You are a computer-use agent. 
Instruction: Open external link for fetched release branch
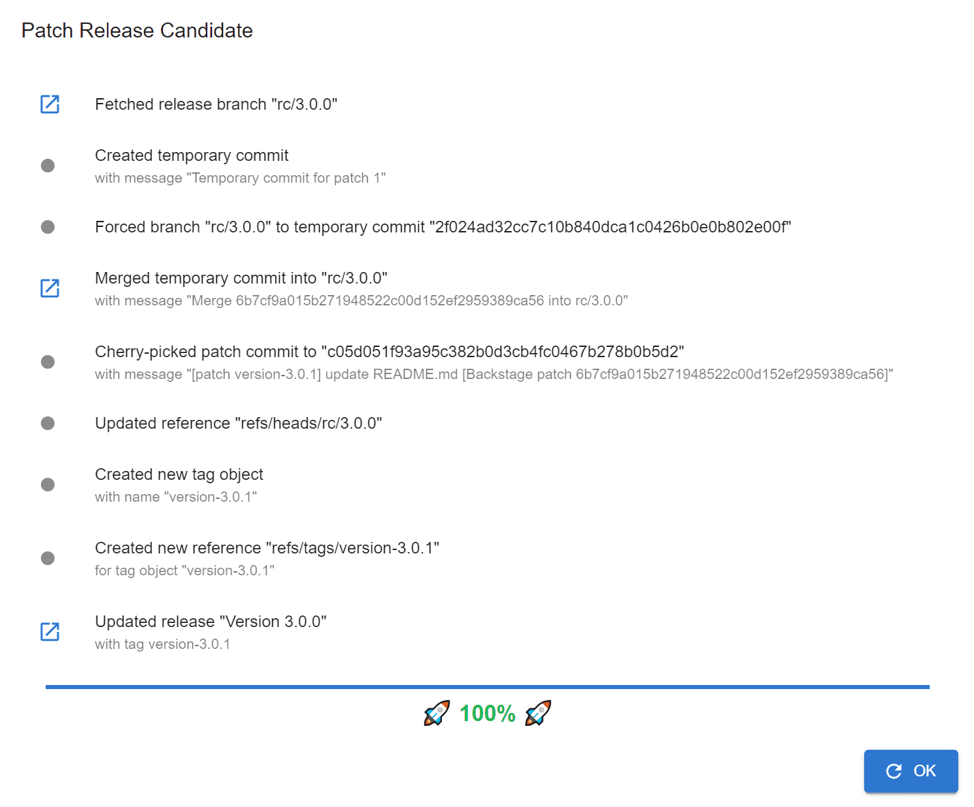click(x=50, y=104)
